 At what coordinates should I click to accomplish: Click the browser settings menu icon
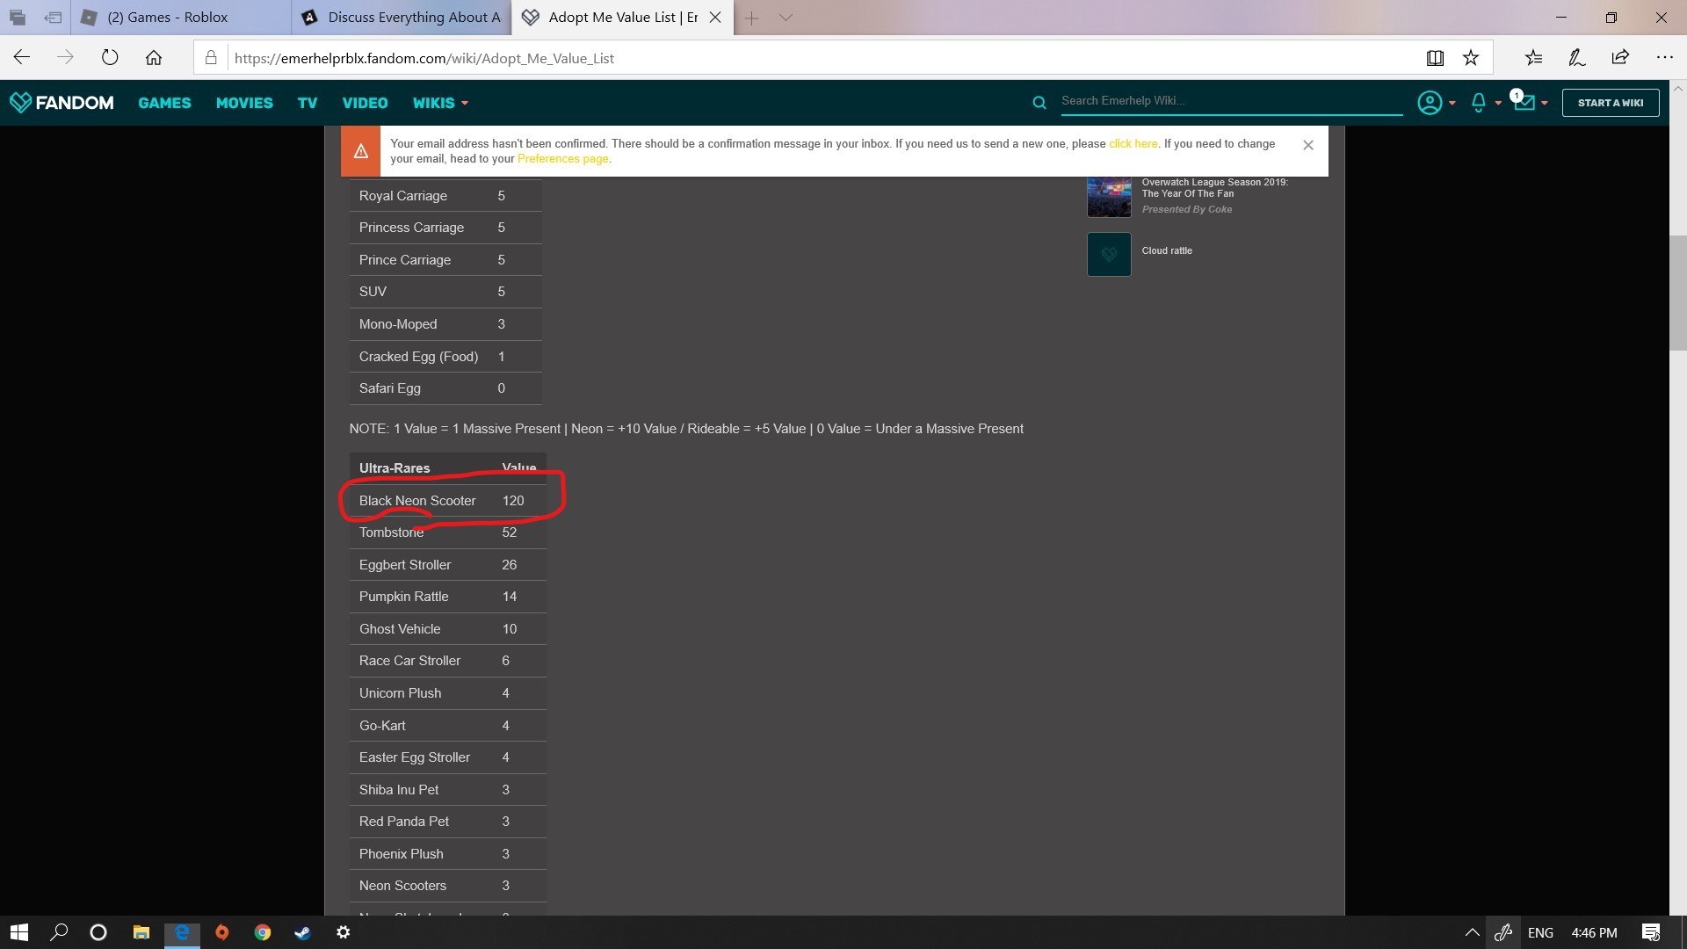(1665, 57)
